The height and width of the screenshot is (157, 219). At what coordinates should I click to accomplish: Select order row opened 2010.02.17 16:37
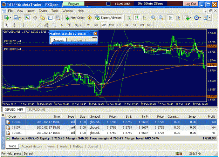pyautogui.click(x=111, y=133)
